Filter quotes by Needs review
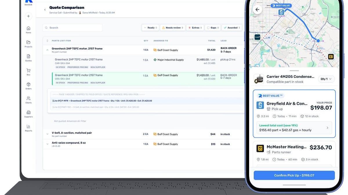Screen dimensions: 348x195 [172, 28]
